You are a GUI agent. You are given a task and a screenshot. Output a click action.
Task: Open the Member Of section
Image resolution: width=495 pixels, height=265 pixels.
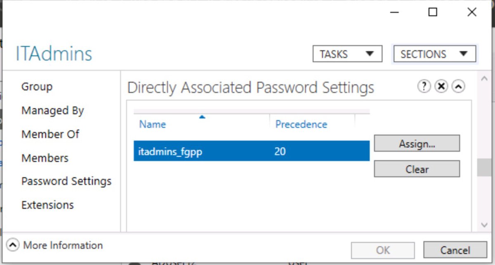point(50,134)
